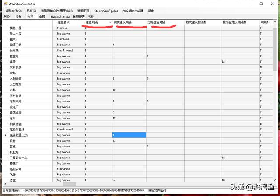
Task: Click the horizontal scrollbar thumb under the grid
Action: tap(70, 184)
